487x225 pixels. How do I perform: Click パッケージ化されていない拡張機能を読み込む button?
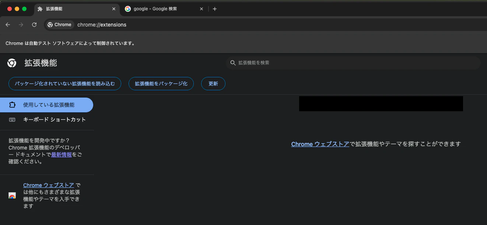point(64,84)
